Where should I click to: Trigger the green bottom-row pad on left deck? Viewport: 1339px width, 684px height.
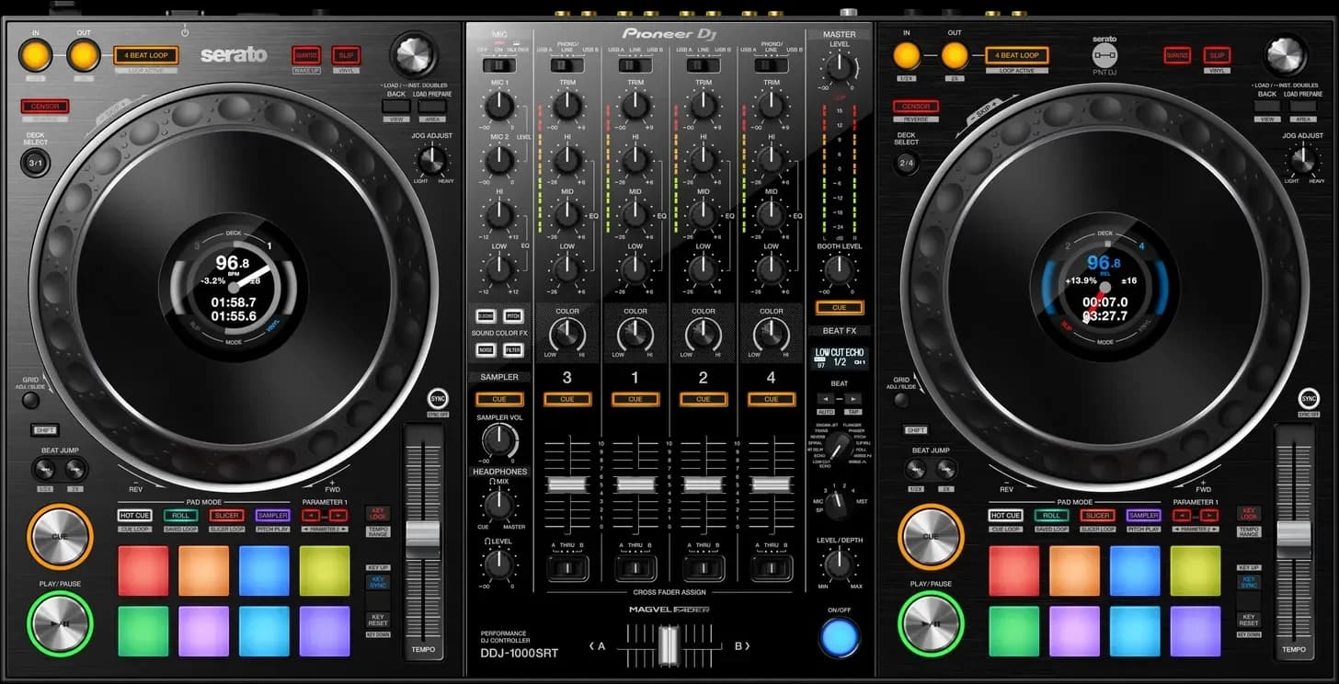click(143, 631)
